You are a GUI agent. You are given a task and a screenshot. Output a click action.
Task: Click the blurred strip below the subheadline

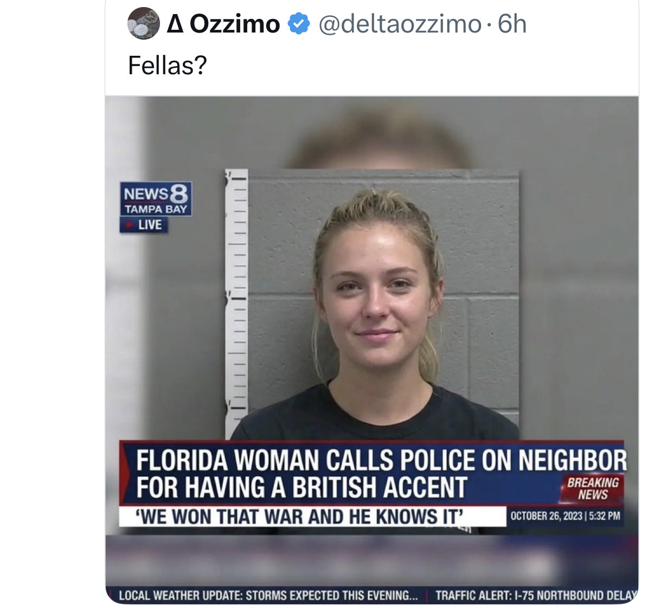[x=371, y=559]
